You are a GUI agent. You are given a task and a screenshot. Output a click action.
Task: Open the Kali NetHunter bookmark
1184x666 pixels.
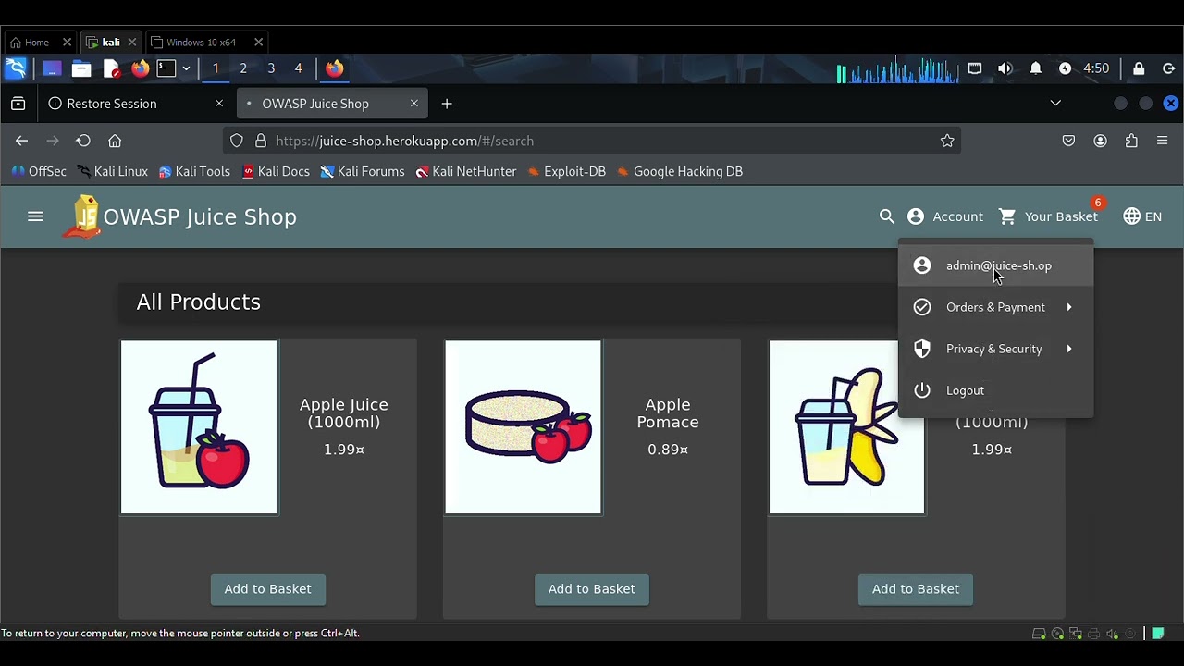pos(466,171)
